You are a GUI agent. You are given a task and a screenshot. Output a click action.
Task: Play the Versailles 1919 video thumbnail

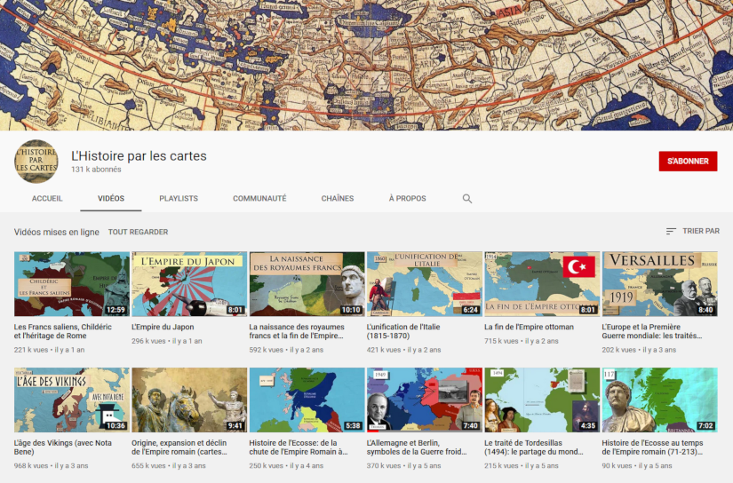click(x=659, y=284)
